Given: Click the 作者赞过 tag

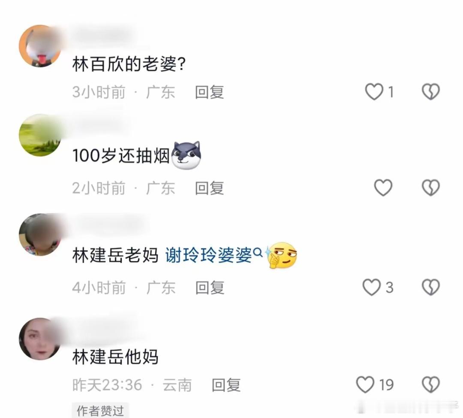Looking at the screenshot, I should coord(100,410).
